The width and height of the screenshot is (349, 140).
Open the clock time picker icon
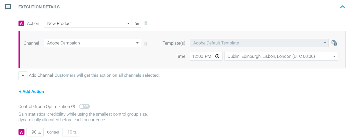pos(217,56)
